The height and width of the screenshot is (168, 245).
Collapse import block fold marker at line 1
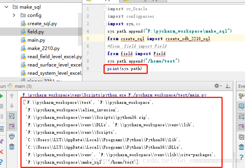(105, 9)
